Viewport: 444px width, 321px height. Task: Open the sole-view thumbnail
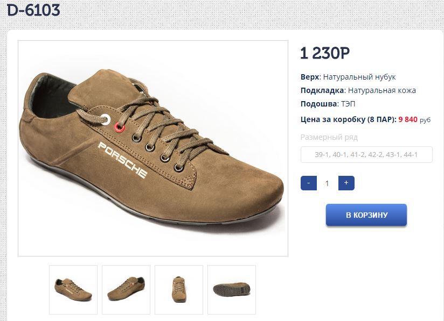click(232, 289)
